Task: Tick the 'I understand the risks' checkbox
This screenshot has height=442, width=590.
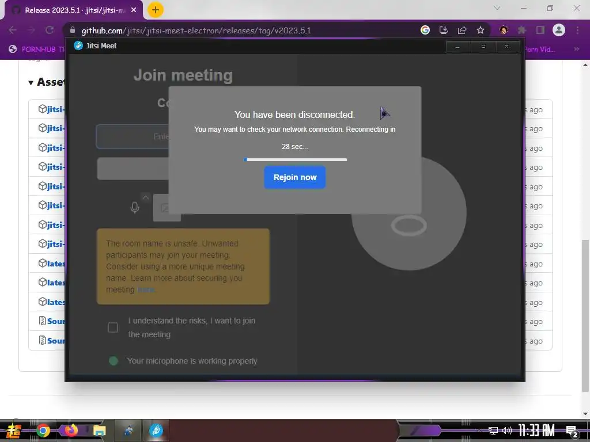Action: coord(113,327)
